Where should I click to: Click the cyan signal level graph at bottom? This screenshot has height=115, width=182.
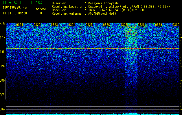click(93, 114)
